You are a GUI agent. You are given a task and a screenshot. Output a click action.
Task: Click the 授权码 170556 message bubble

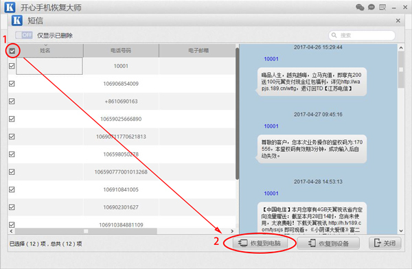click(x=312, y=149)
